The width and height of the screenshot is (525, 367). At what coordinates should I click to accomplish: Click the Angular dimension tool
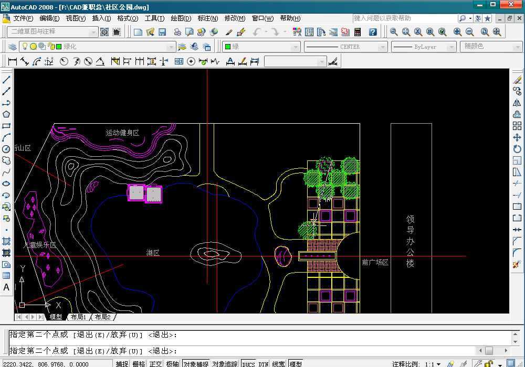(x=100, y=61)
